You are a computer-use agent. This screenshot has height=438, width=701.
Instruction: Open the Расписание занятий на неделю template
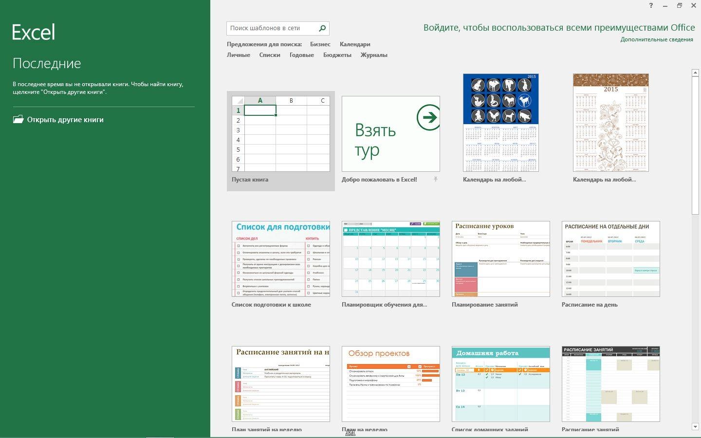281,384
